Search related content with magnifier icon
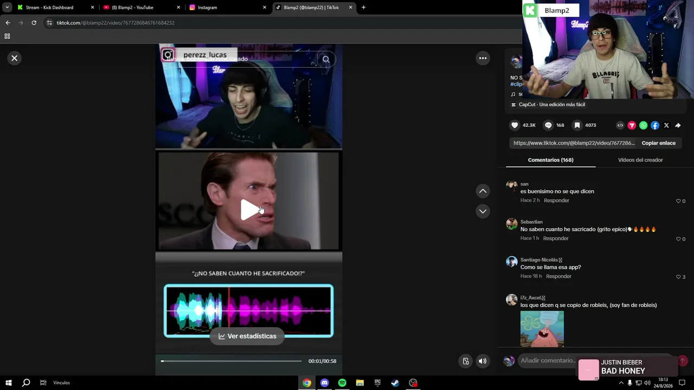Screen dimensions: 694x390 pyautogui.click(x=326, y=60)
